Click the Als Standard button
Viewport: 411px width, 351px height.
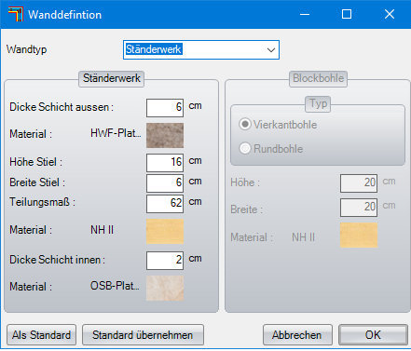(41, 335)
